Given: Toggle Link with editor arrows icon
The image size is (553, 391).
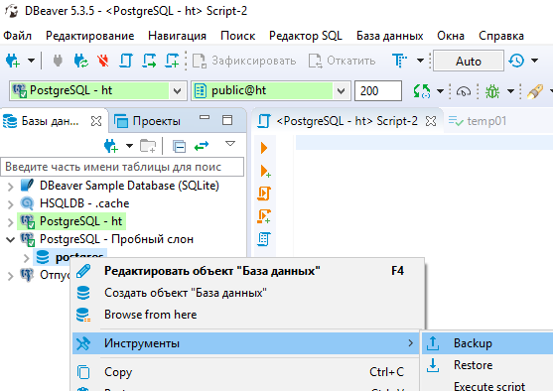Looking at the screenshot, I should click(x=202, y=146).
